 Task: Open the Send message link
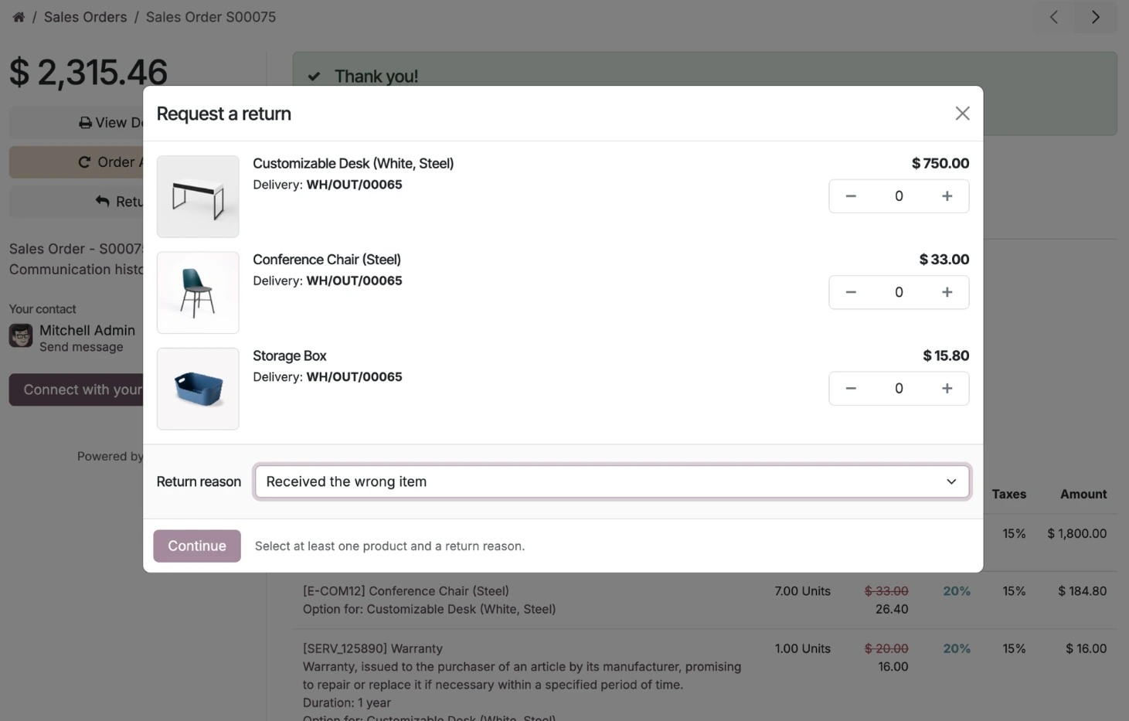click(x=81, y=346)
